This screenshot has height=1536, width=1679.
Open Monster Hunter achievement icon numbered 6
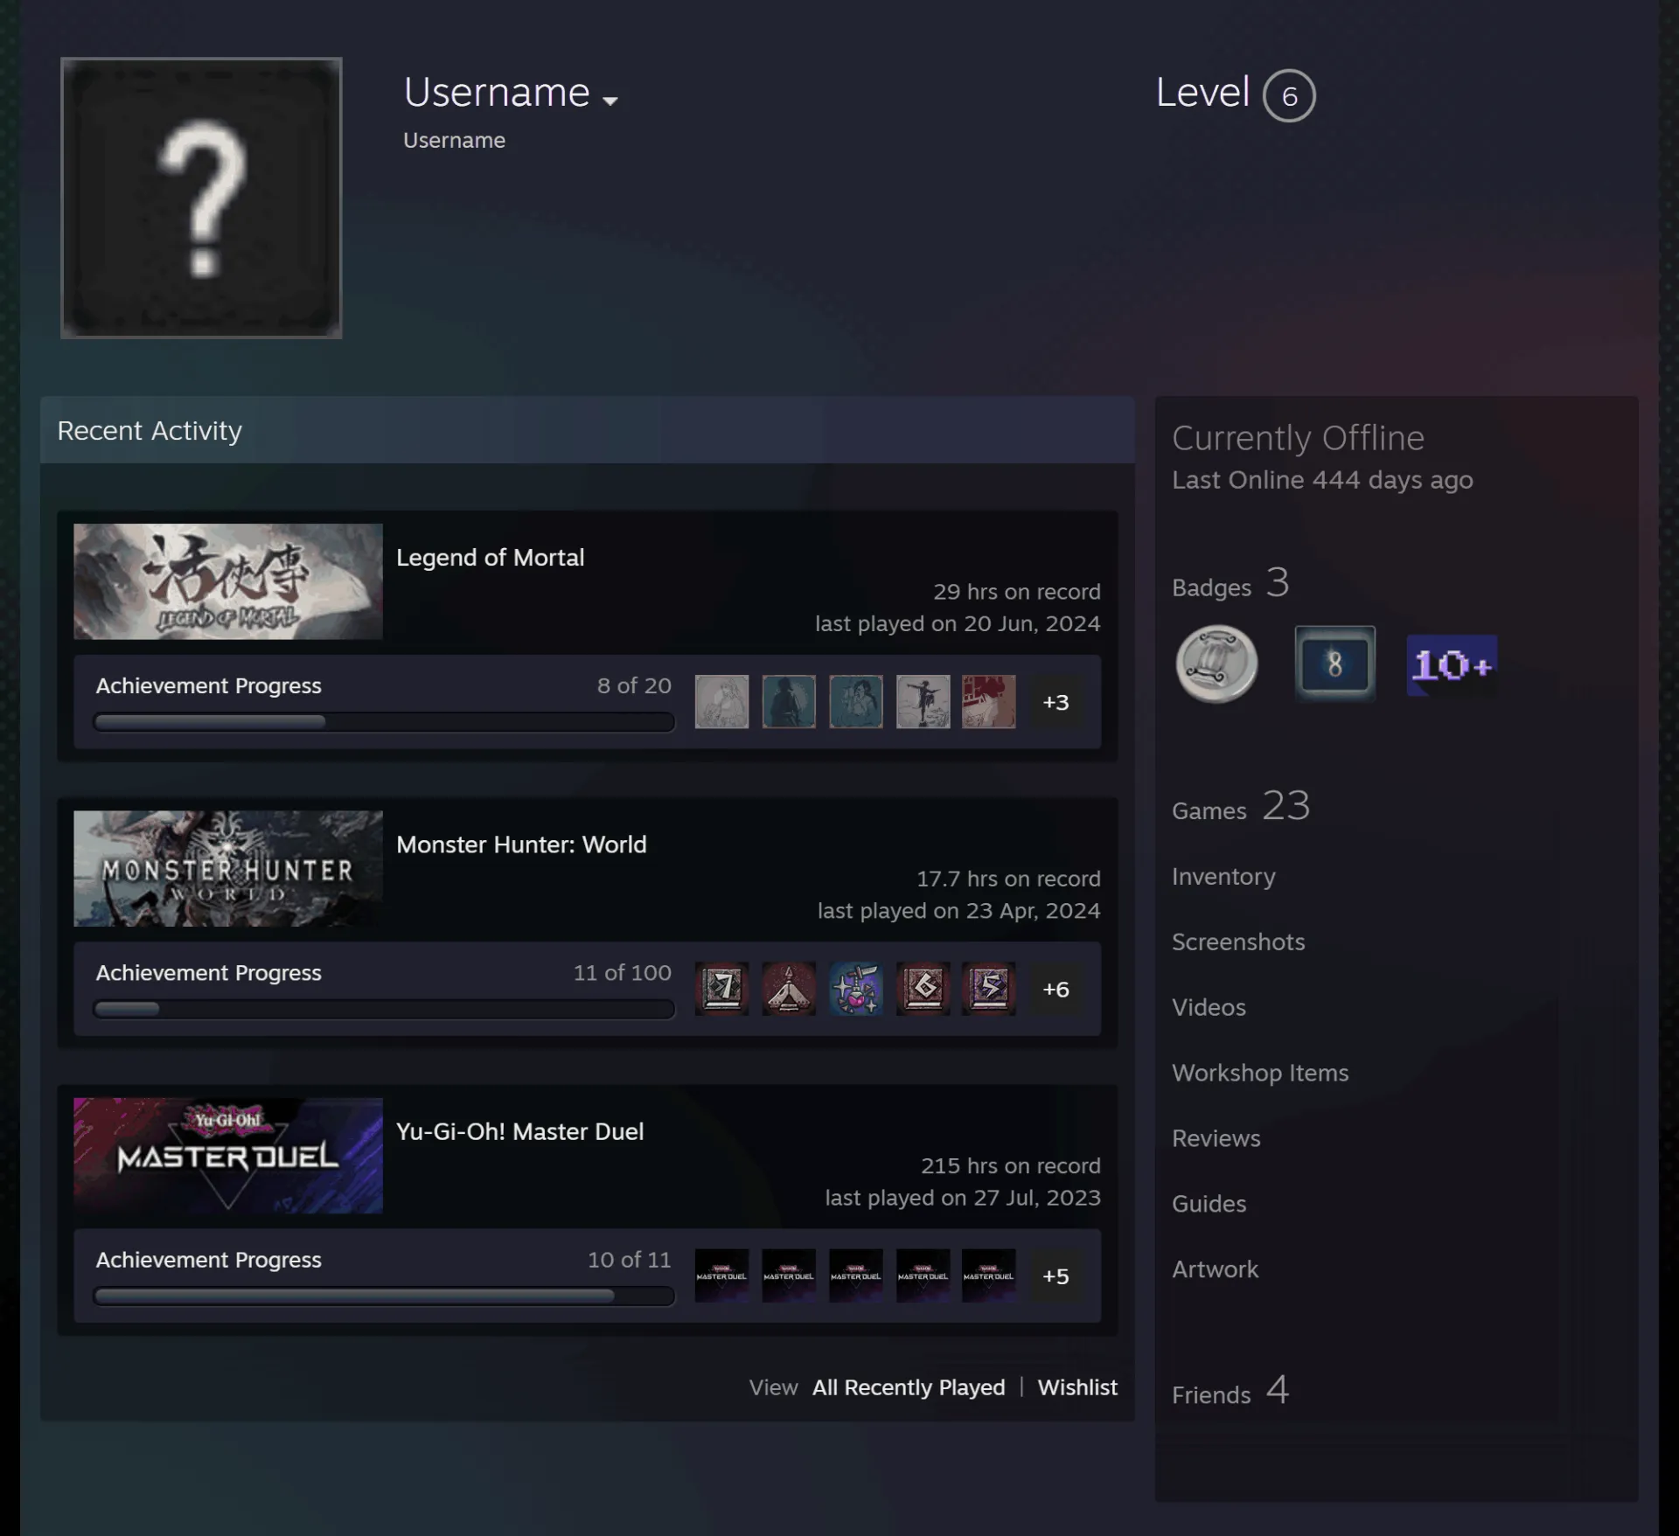coord(923,988)
